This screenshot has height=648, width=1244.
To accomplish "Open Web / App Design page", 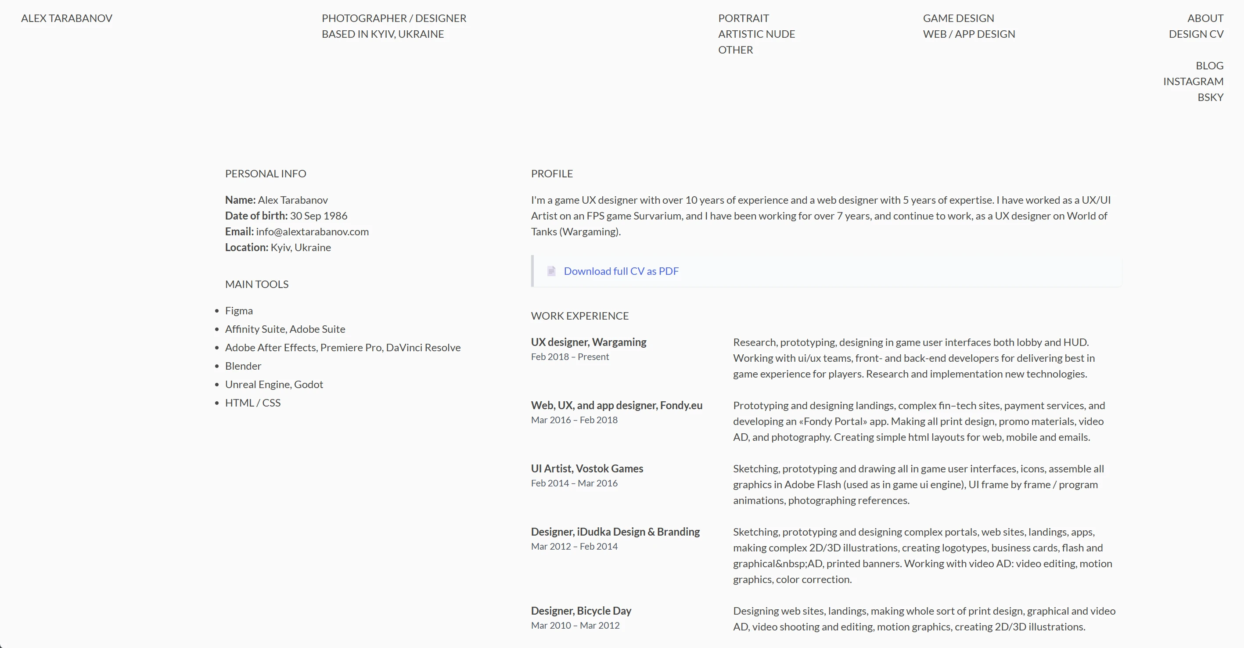I will [969, 34].
